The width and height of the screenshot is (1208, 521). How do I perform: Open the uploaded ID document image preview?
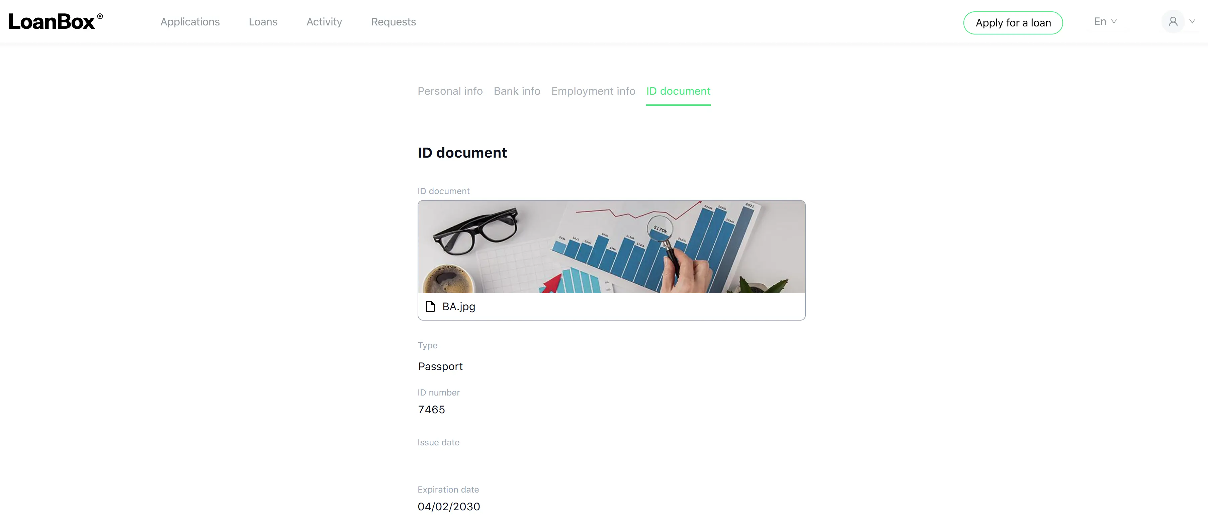pyautogui.click(x=611, y=247)
